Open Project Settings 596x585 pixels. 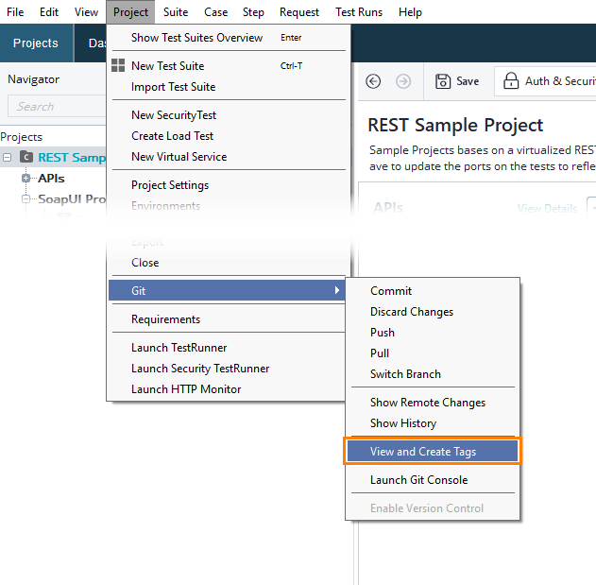(x=229, y=185)
